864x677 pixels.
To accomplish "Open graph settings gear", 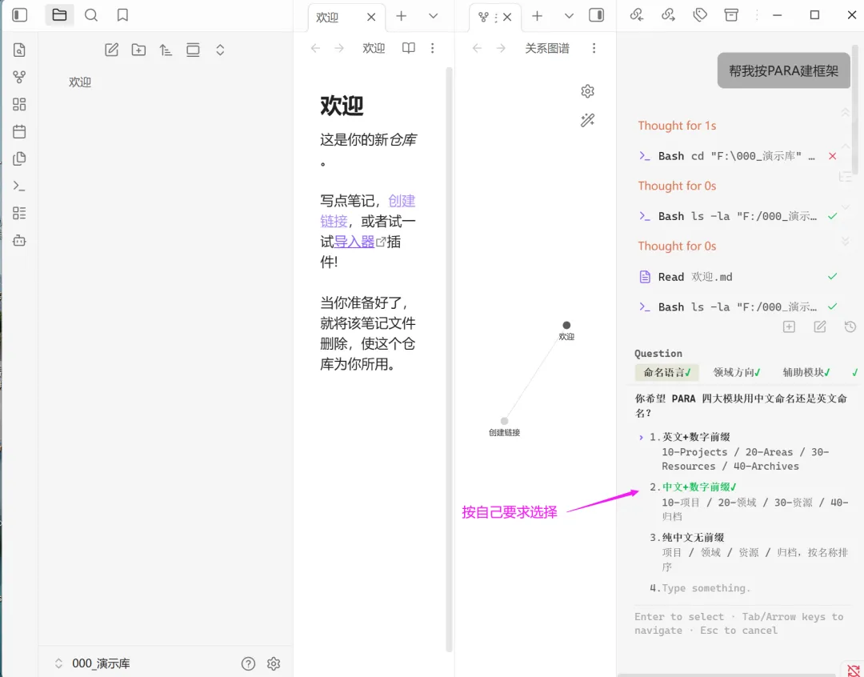I will [x=587, y=91].
